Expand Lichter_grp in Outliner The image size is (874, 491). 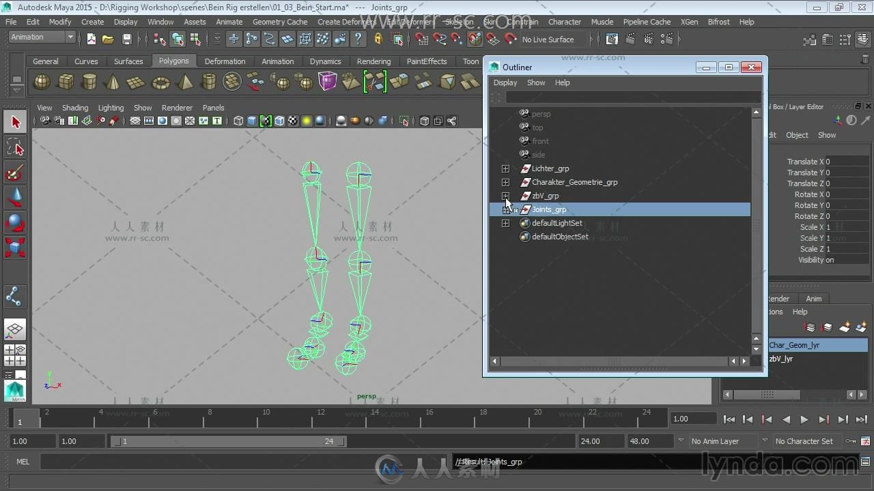(505, 168)
